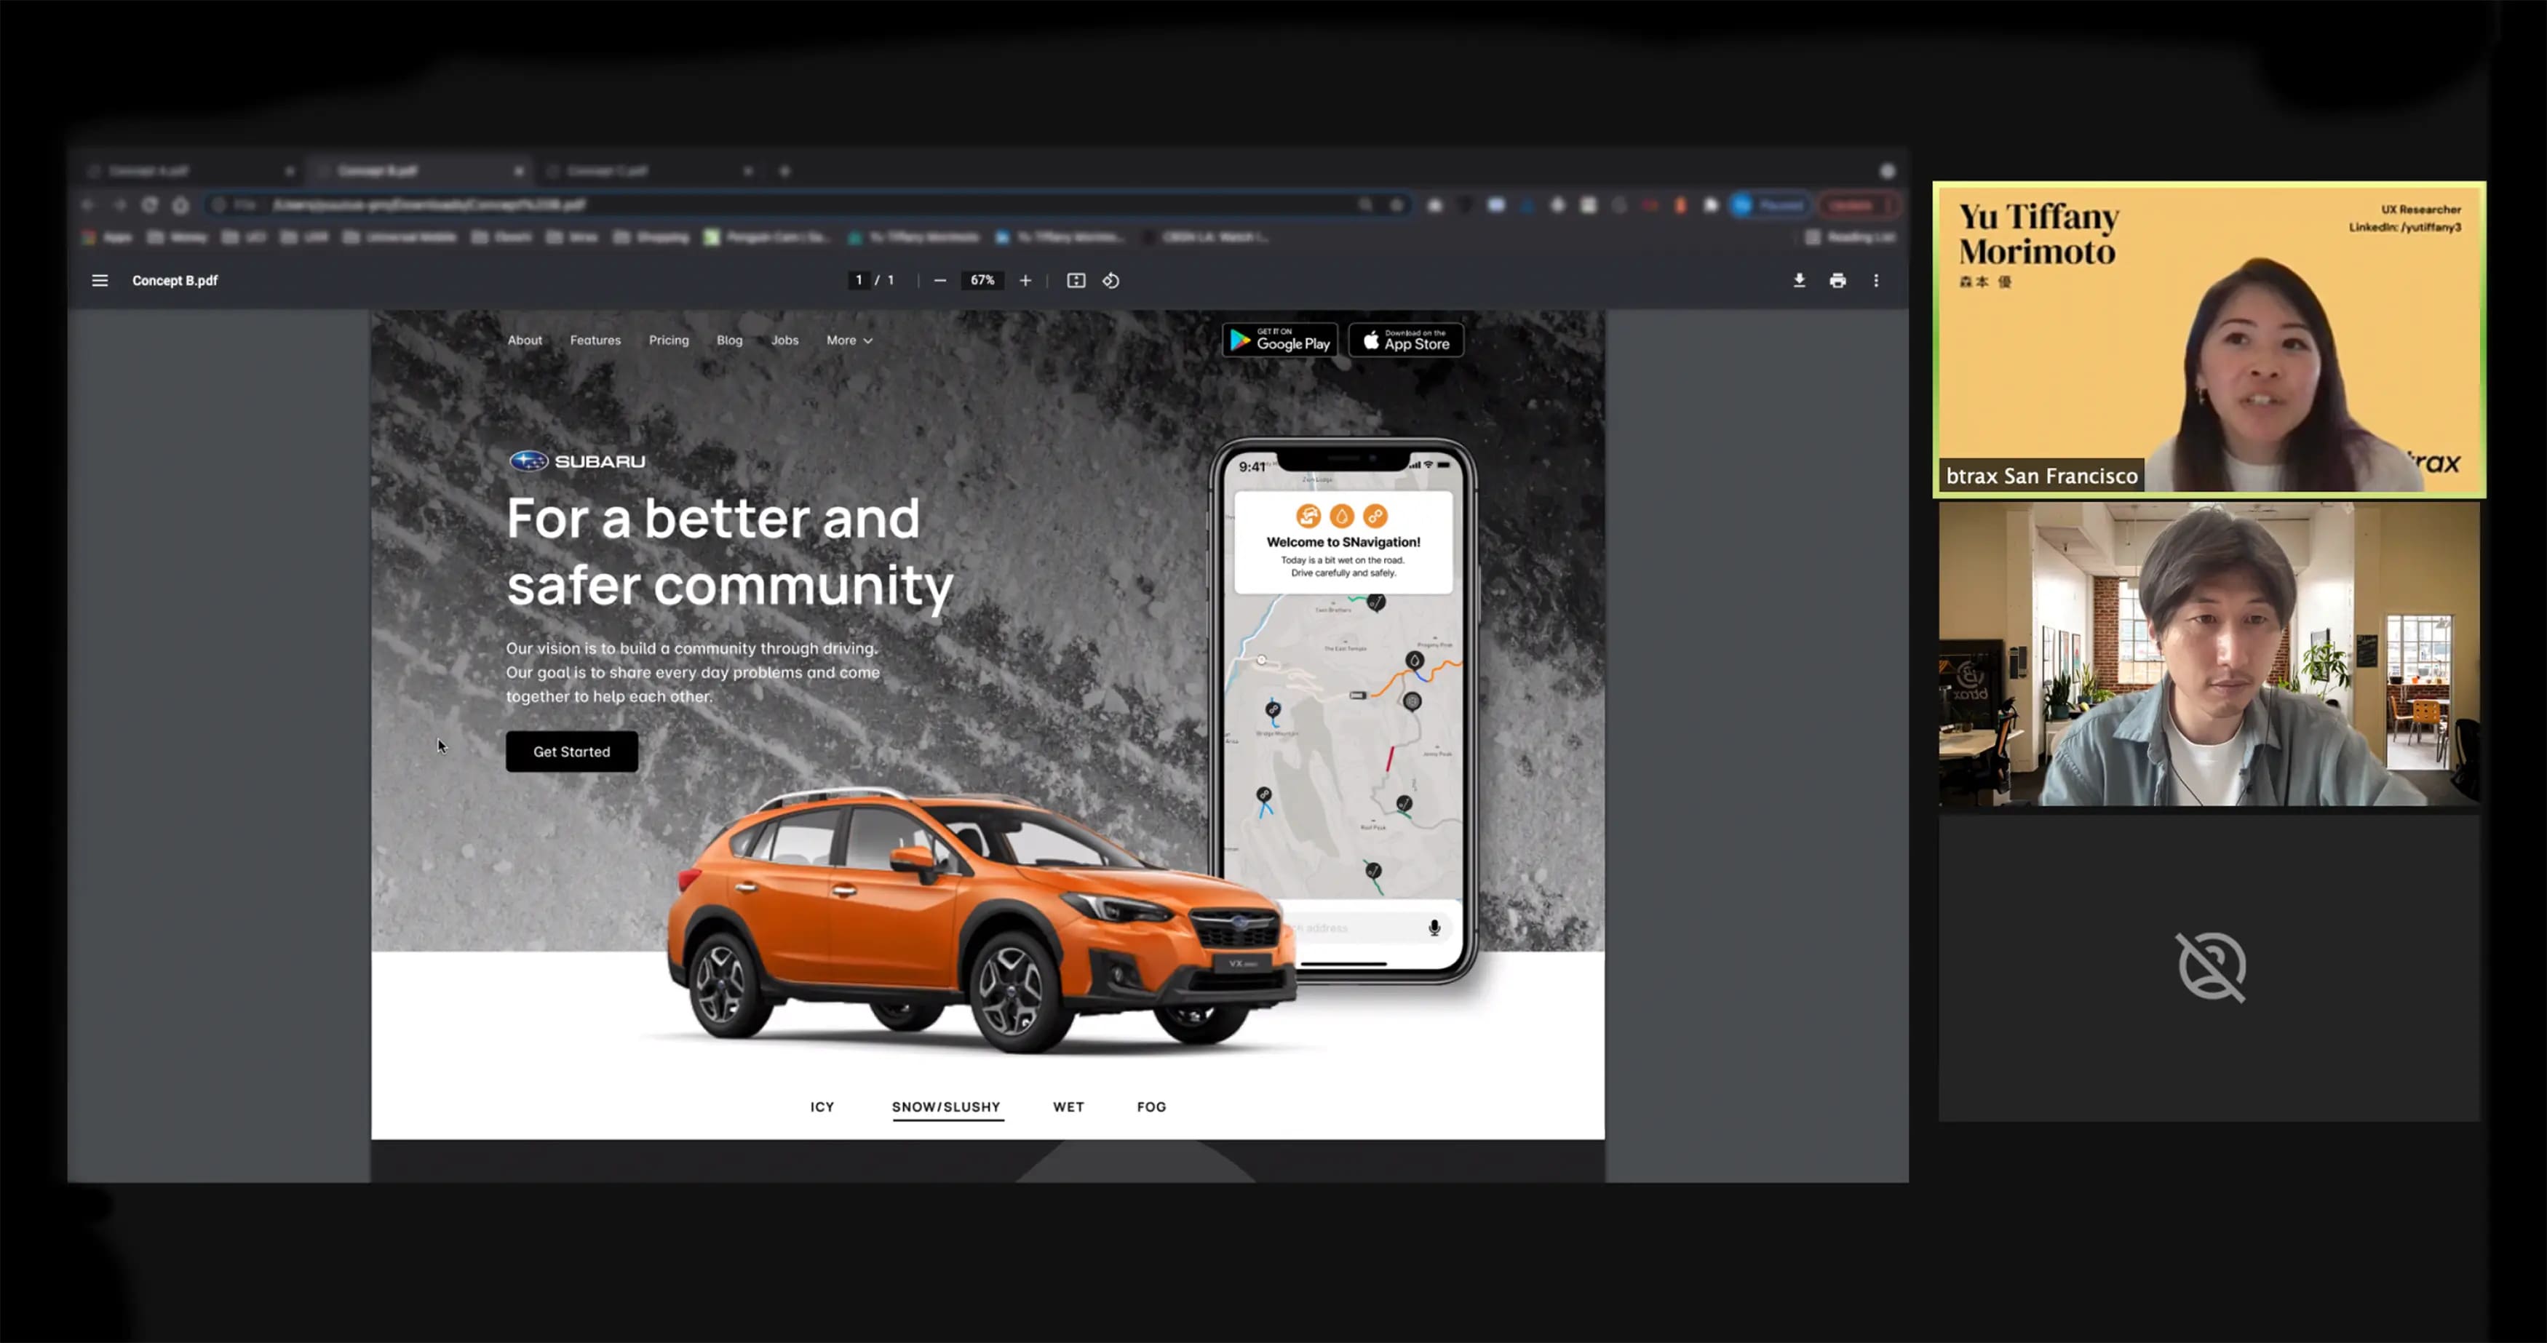Go back with browser back arrow
Image resolution: width=2547 pixels, height=1343 pixels.
click(x=88, y=204)
